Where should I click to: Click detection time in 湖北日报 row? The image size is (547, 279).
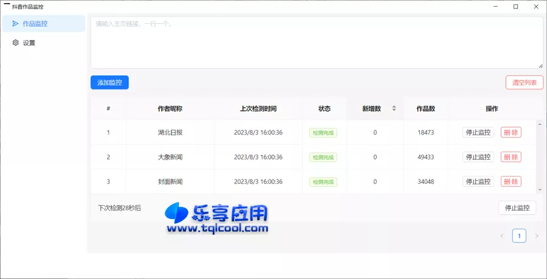click(x=258, y=132)
